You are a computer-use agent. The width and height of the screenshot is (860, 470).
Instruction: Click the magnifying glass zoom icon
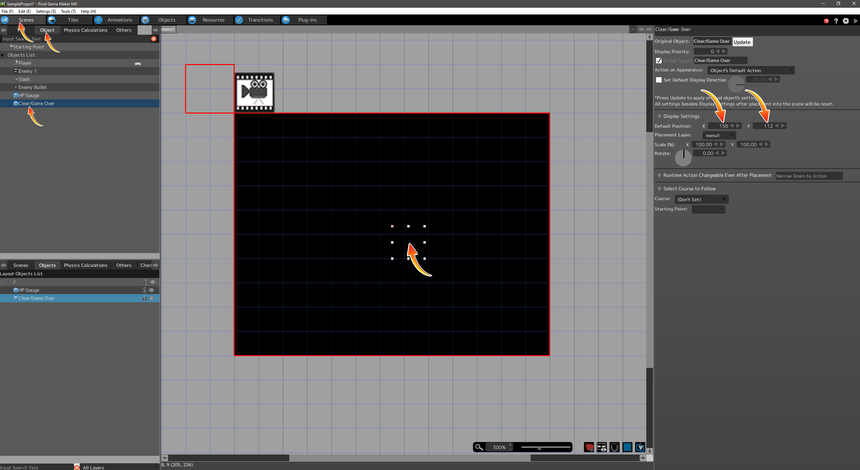pyautogui.click(x=479, y=447)
